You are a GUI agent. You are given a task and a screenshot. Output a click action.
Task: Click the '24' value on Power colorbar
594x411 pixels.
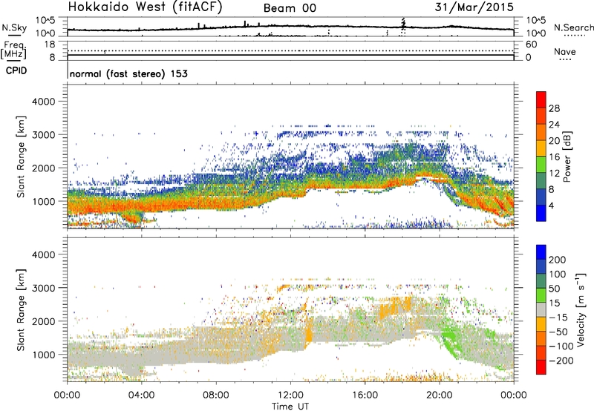tap(554, 125)
